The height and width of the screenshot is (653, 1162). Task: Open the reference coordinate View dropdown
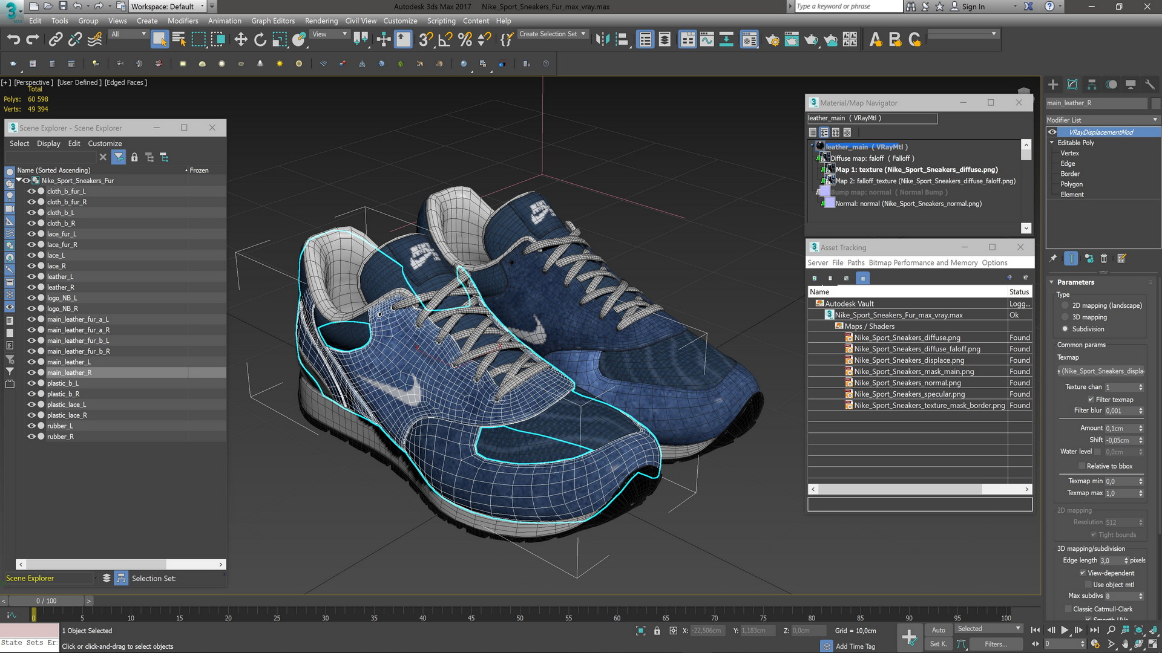[x=329, y=34]
